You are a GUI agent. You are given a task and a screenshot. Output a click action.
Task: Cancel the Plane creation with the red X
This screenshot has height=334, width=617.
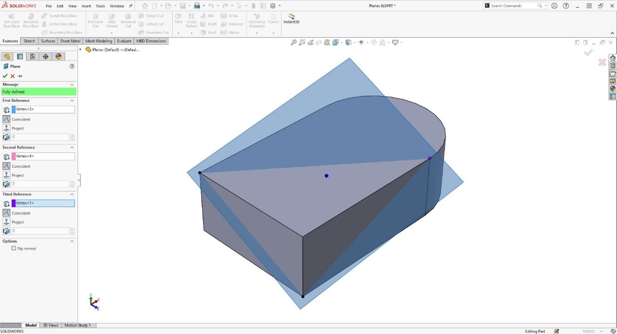click(12, 76)
